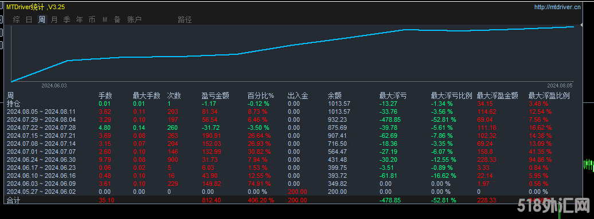Click the 最大浮亏比例 column header
This screenshot has width=594, height=219.
[x=452, y=95]
